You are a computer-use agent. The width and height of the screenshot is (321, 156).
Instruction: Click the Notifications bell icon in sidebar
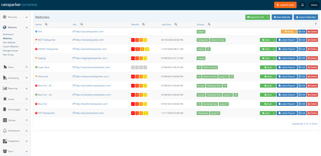click(x=5, y=130)
